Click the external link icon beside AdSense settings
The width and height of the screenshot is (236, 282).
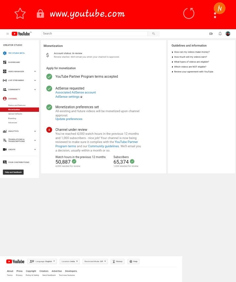coord(81,97)
